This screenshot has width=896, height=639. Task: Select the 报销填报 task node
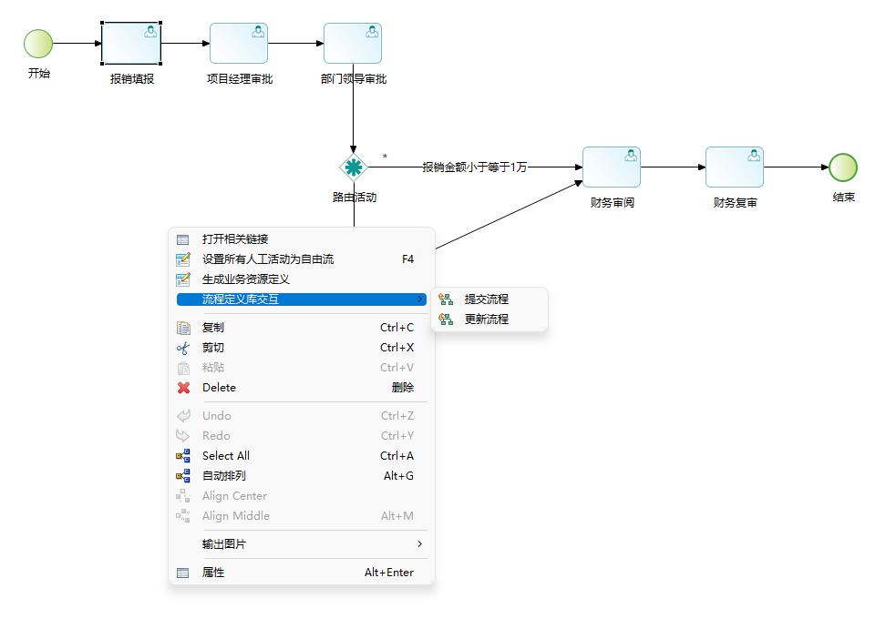click(131, 44)
